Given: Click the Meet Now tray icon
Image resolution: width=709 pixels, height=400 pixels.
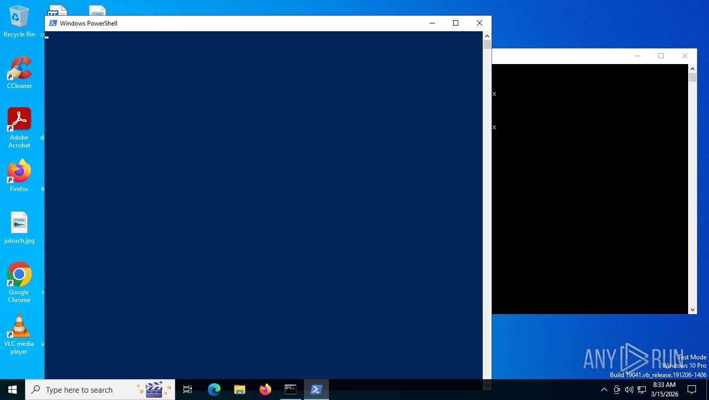Looking at the screenshot, I should pos(617,390).
